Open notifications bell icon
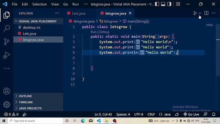The height and width of the screenshot is (124, 220). tap(213, 114)
